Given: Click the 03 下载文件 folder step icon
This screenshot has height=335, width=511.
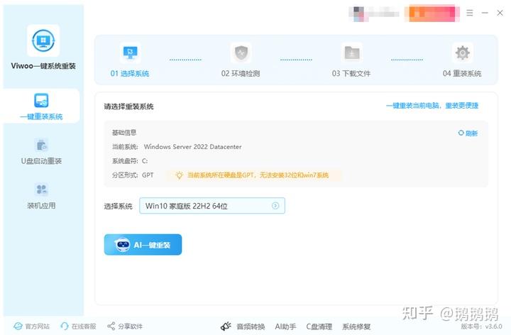Looking at the screenshot, I should pos(351,53).
